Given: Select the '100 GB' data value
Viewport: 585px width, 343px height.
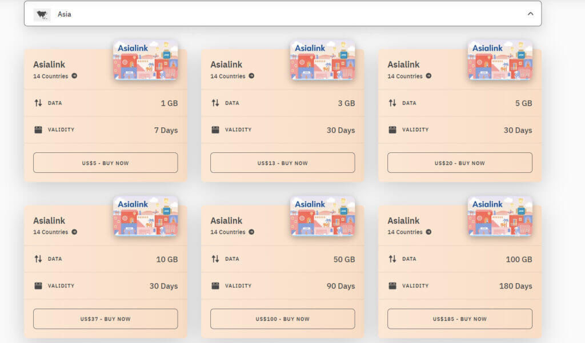Looking at the screenshot, I should pyautogui.click(x=519, y=259).
